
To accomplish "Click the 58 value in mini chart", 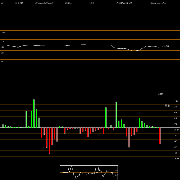I will click(x=116, y=175).
